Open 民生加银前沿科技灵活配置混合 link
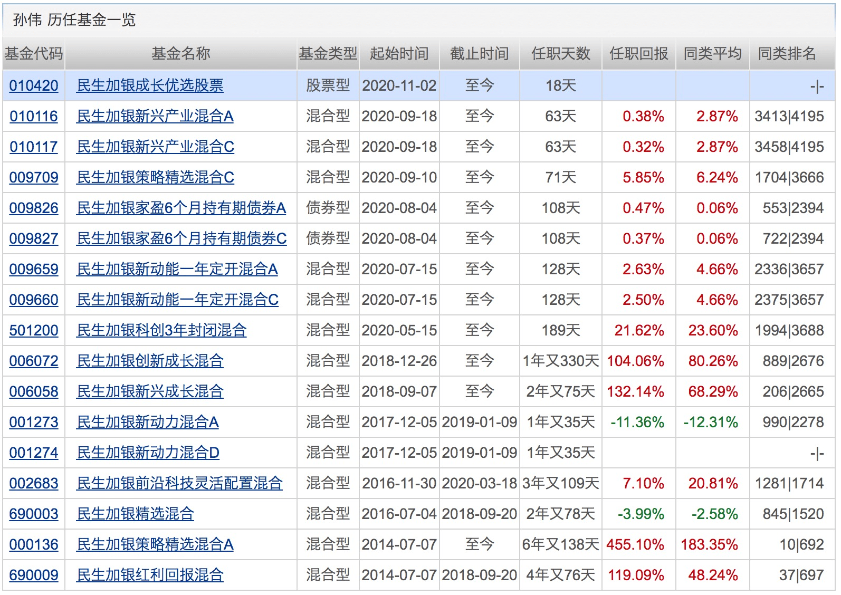The width and height of the screenshot is (841, 595). pyautogui.click(x=180, y=483)
